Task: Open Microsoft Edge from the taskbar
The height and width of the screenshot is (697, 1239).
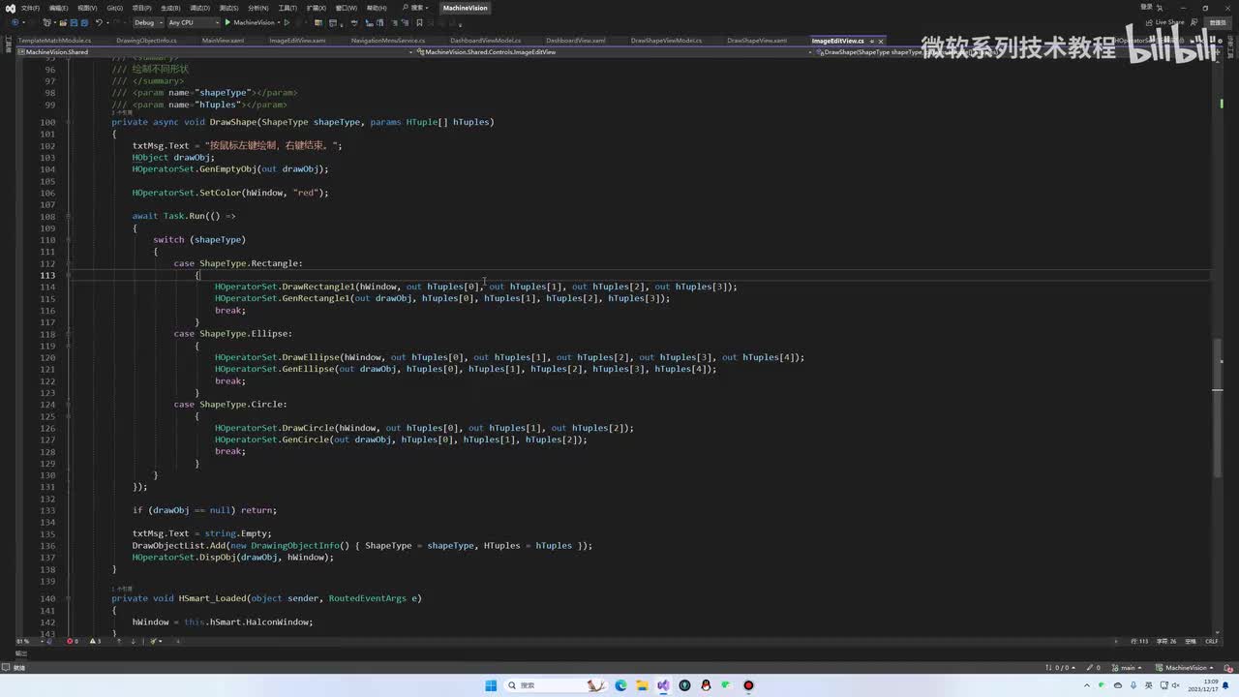Action: pos(620,685)
